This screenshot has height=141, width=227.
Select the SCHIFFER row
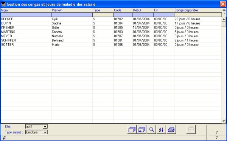coord(111,40)
